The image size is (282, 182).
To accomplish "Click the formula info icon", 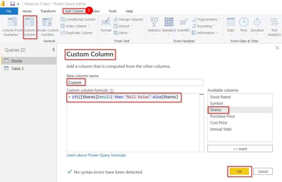I will pos(112,91).
